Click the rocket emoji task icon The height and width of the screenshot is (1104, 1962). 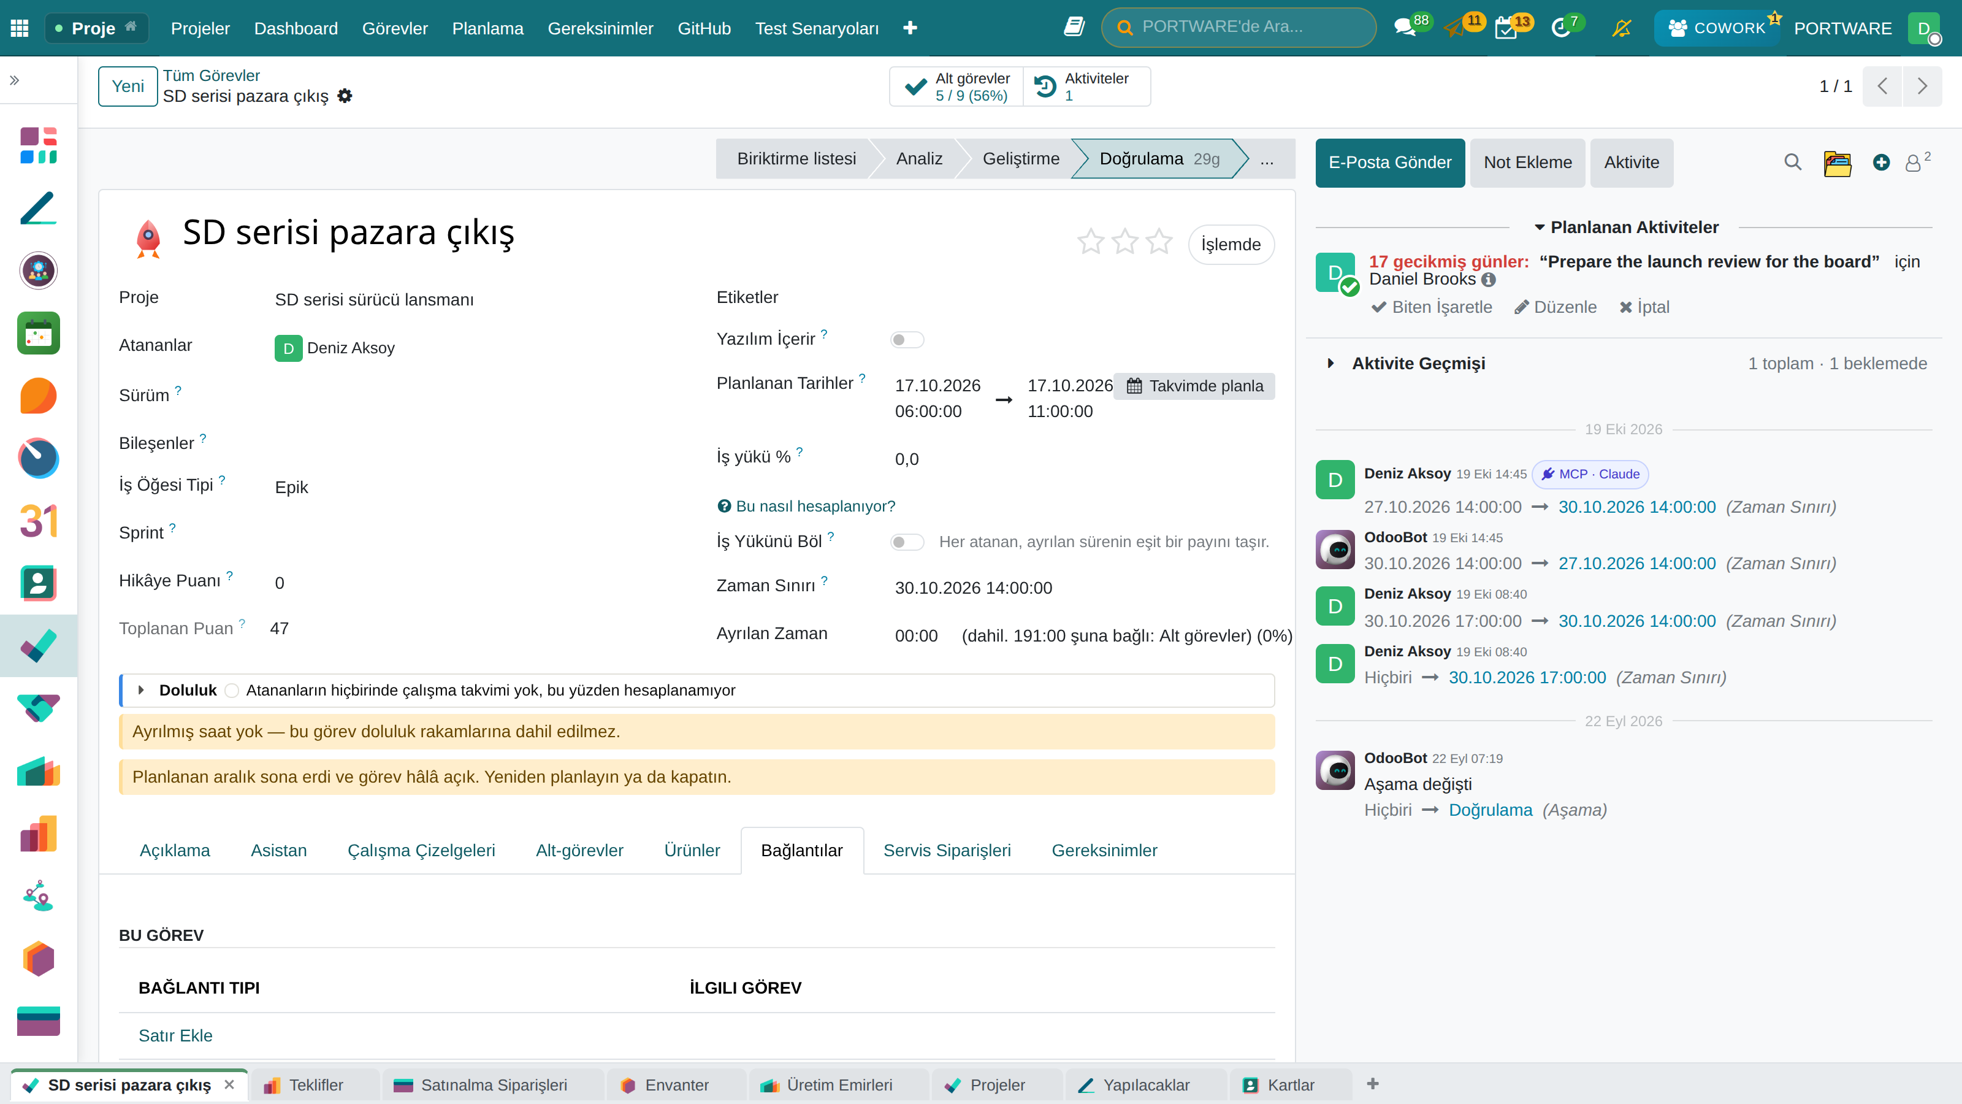(x=148, y=239)
